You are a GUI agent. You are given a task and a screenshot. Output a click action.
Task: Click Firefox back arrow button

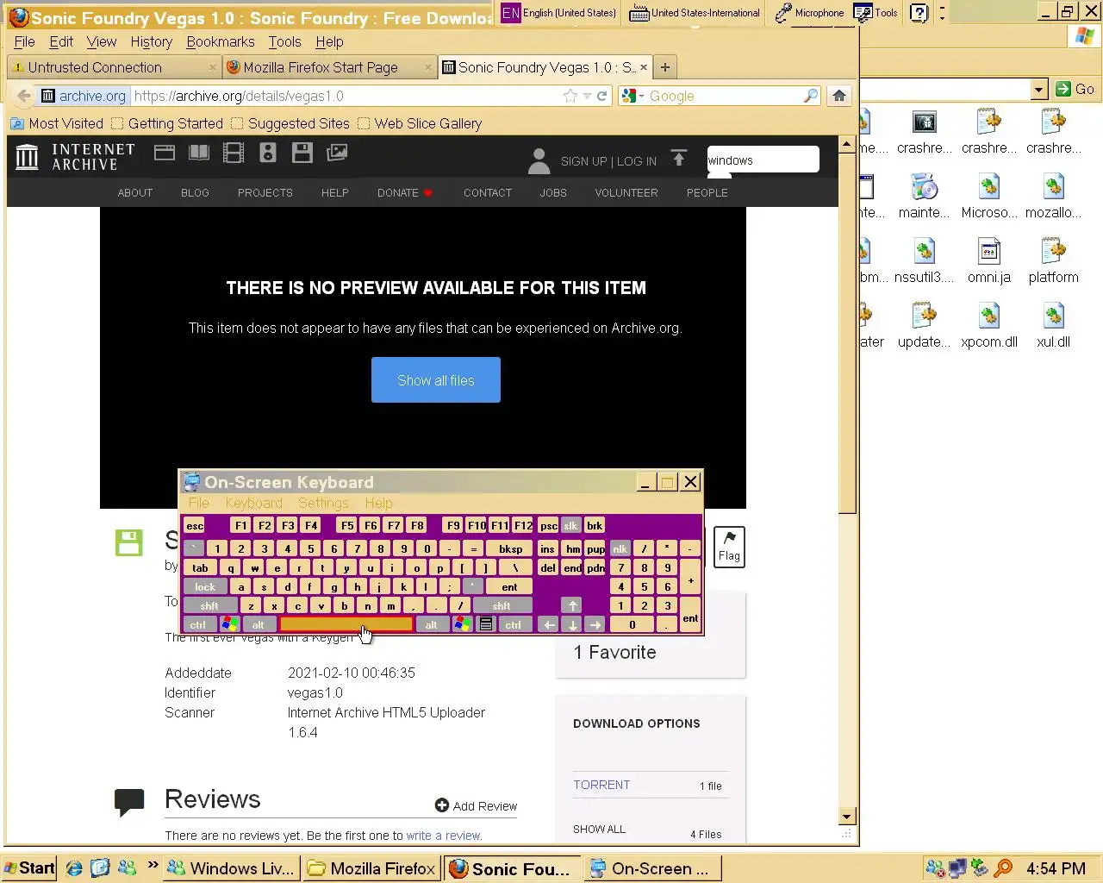point(24,96)
